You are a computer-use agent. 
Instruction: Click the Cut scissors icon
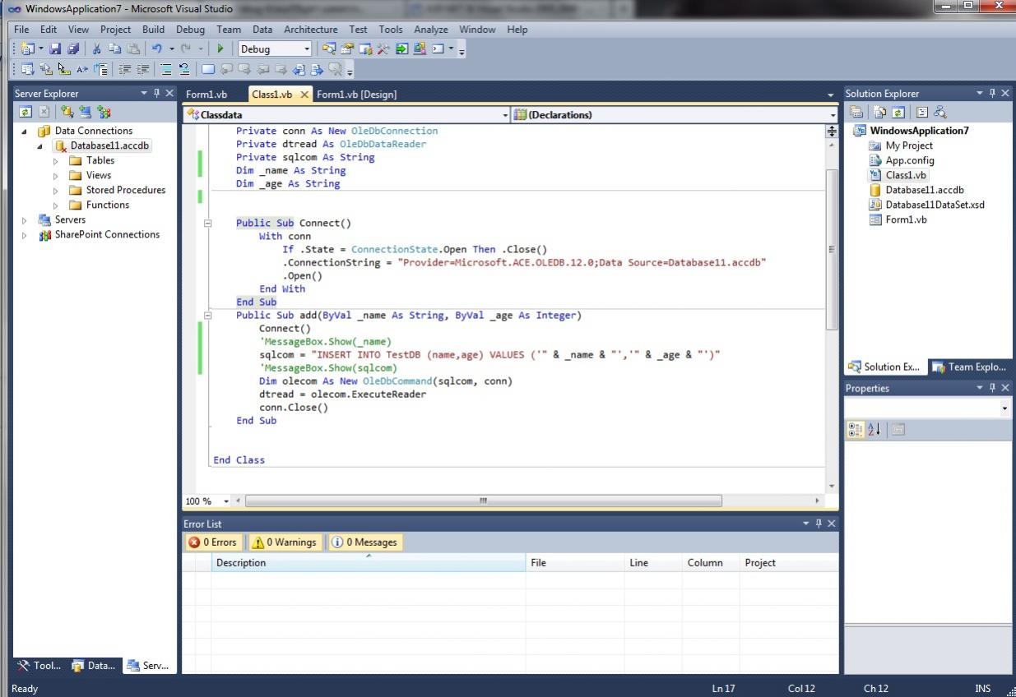(96, 49)
